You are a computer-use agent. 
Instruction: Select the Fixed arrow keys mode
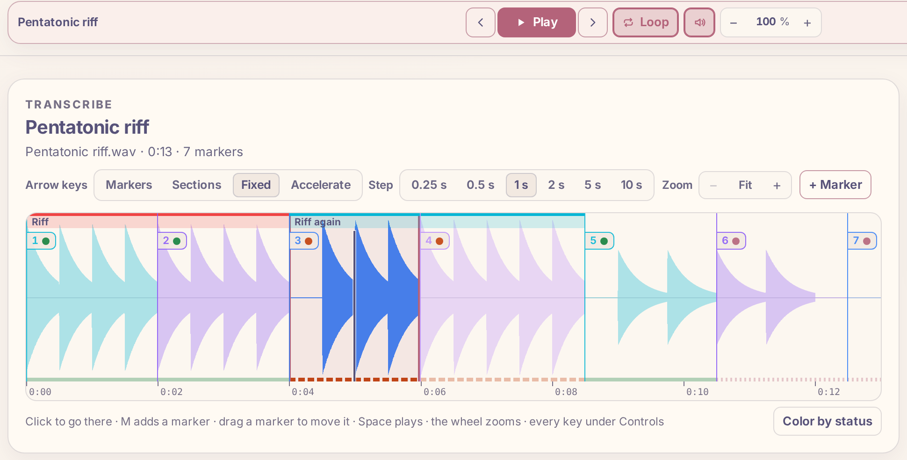(x=256, y=185)
